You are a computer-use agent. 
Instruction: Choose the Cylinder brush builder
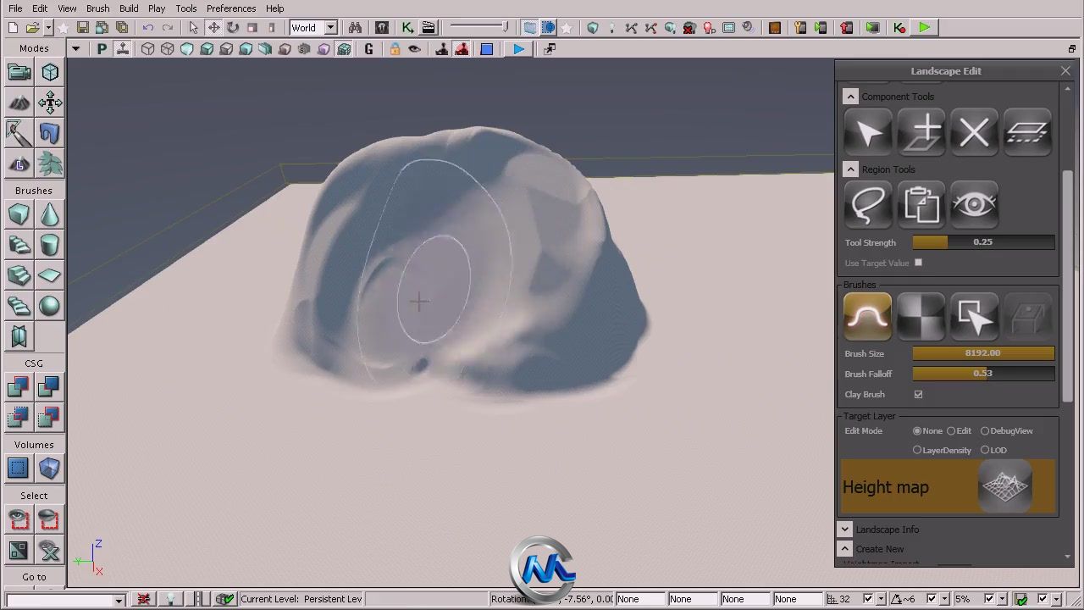click(x=50, y=246)
